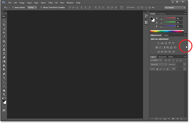Image resolution: width=193 pixels, height=123 pixels.
Task: Switch to the Swatches tab
Action: click(x=161, y=14)
